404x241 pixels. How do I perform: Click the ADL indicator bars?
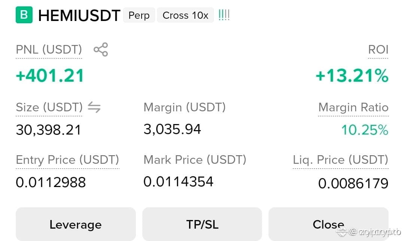(224, 15)
